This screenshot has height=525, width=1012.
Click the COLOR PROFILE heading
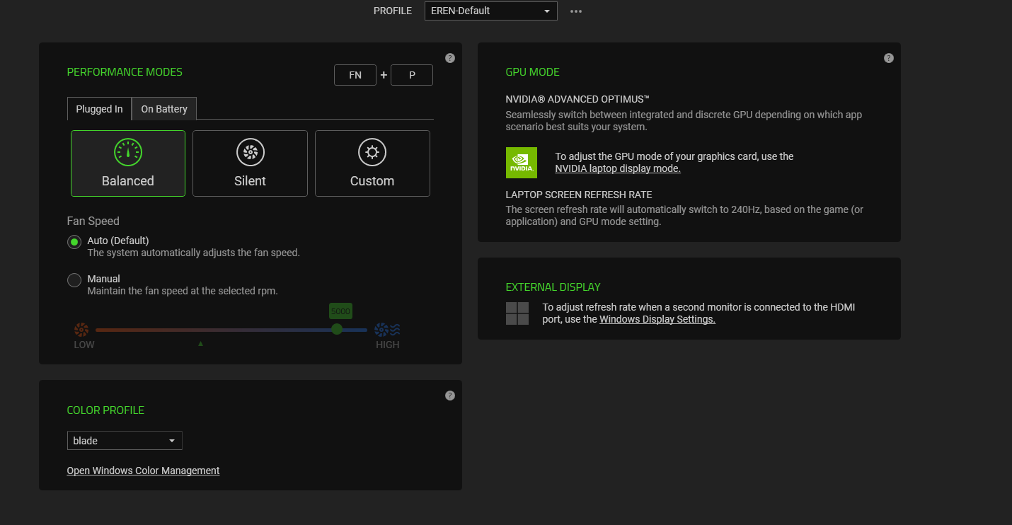(x=105, y=410)
